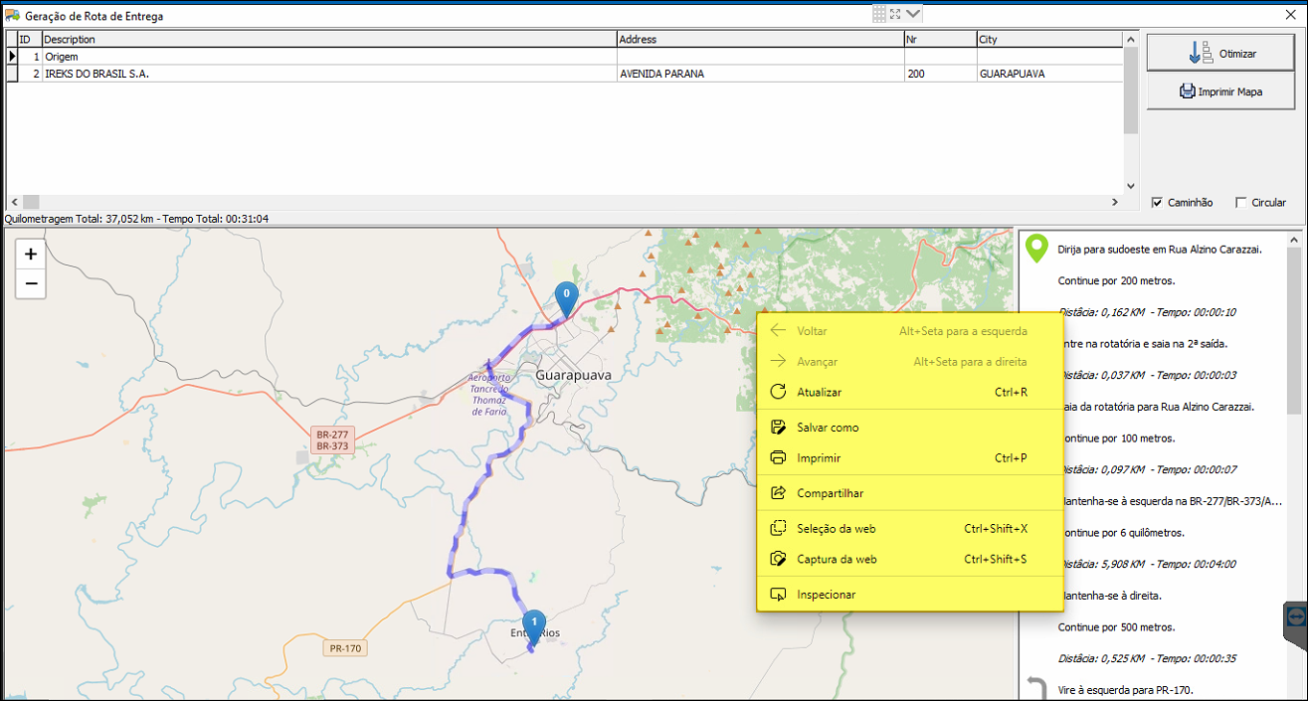Click the GUARAPUAVA city cell
The height and width of the screenshot is (701, 1308).
1049,74
